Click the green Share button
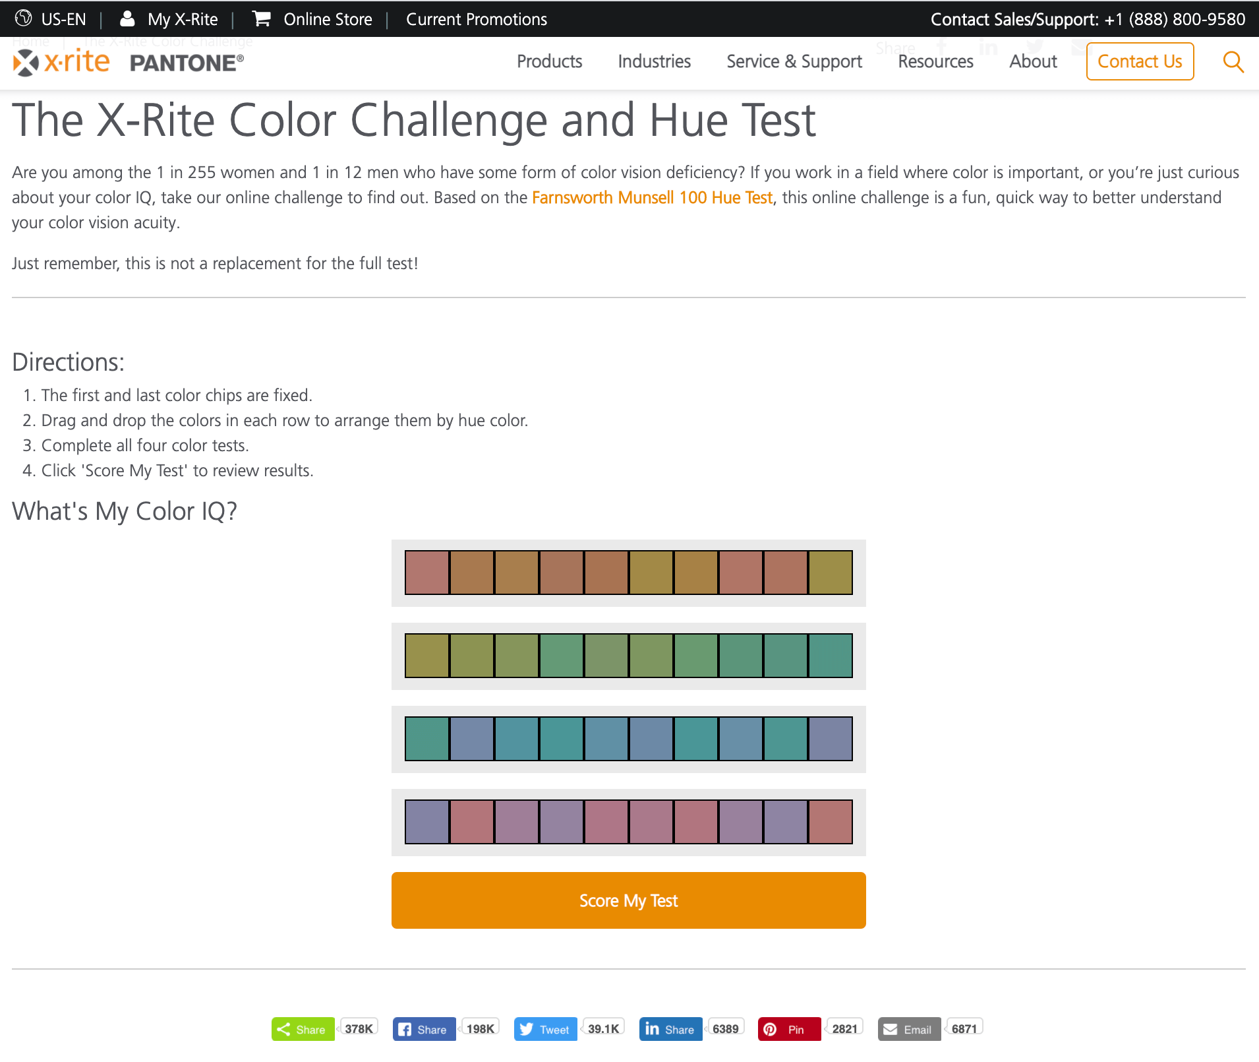The height and width of the screenshot is (1062, 1259). [303, 1029]
